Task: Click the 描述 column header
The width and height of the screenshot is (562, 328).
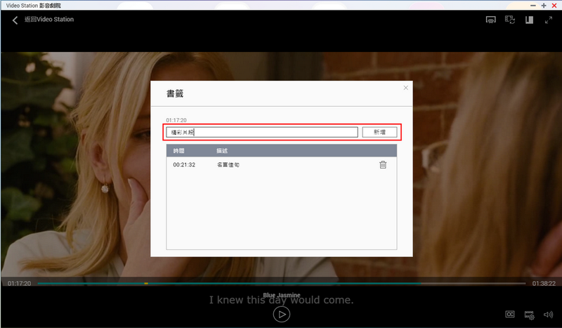Action: click(x=222, y=151)
